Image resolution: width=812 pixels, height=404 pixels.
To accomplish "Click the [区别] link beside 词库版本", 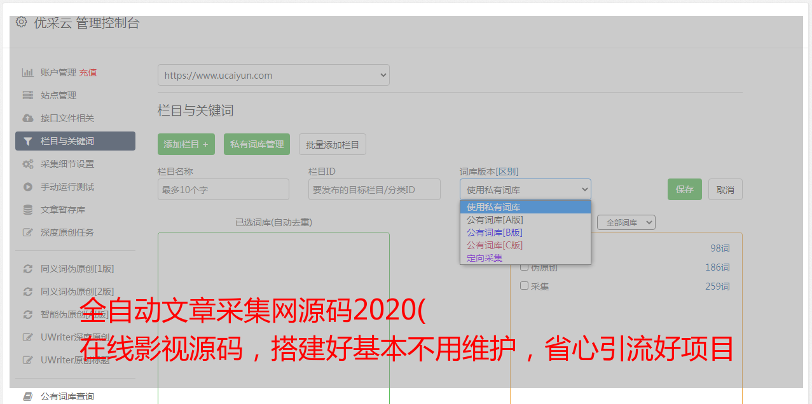I will pos(507,172).
